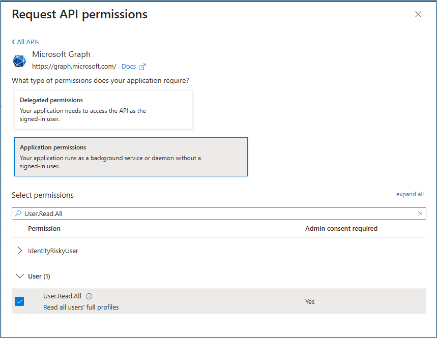The height and width of the screenshot is (338, 437).
Task: Click the Permission column header
Action: coord(44,229)
